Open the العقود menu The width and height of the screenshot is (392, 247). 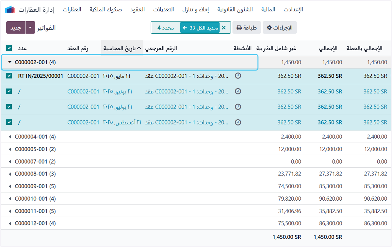point(138,9)
